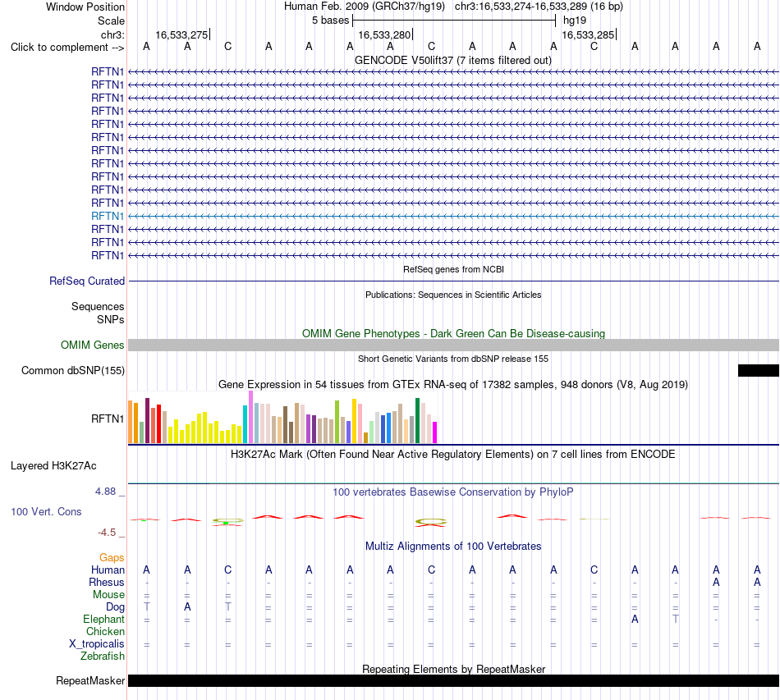The height and width of the screenshot is (700, 780).
Task: Click 'RefSeq genes from NCBI' track title
Action: pyautogui.click(x=453, y=269)
